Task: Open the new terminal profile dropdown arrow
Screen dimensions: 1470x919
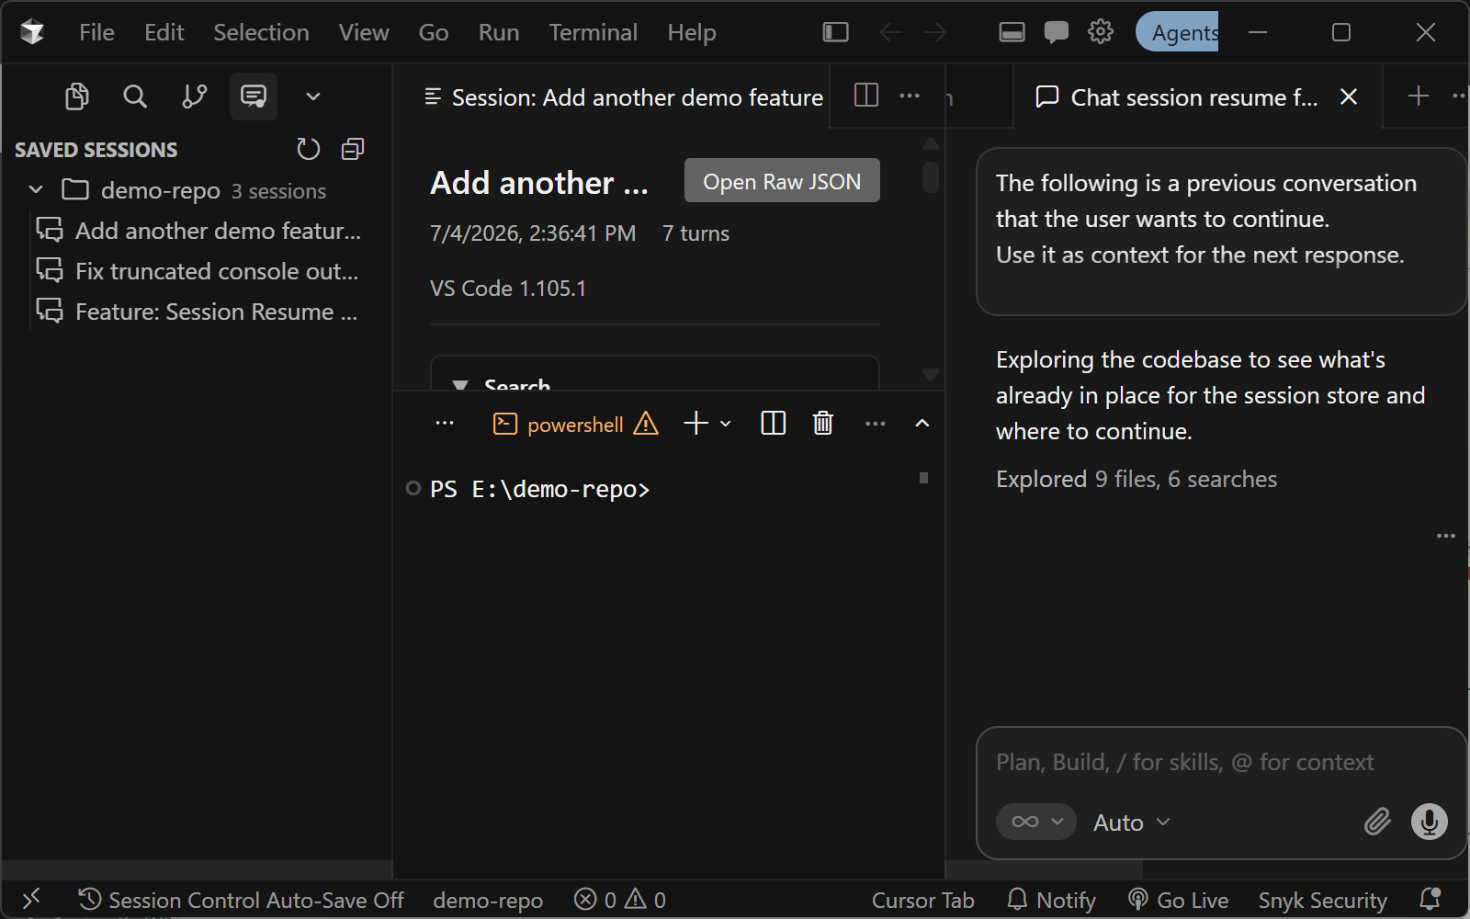Action: tap(726, 424)
